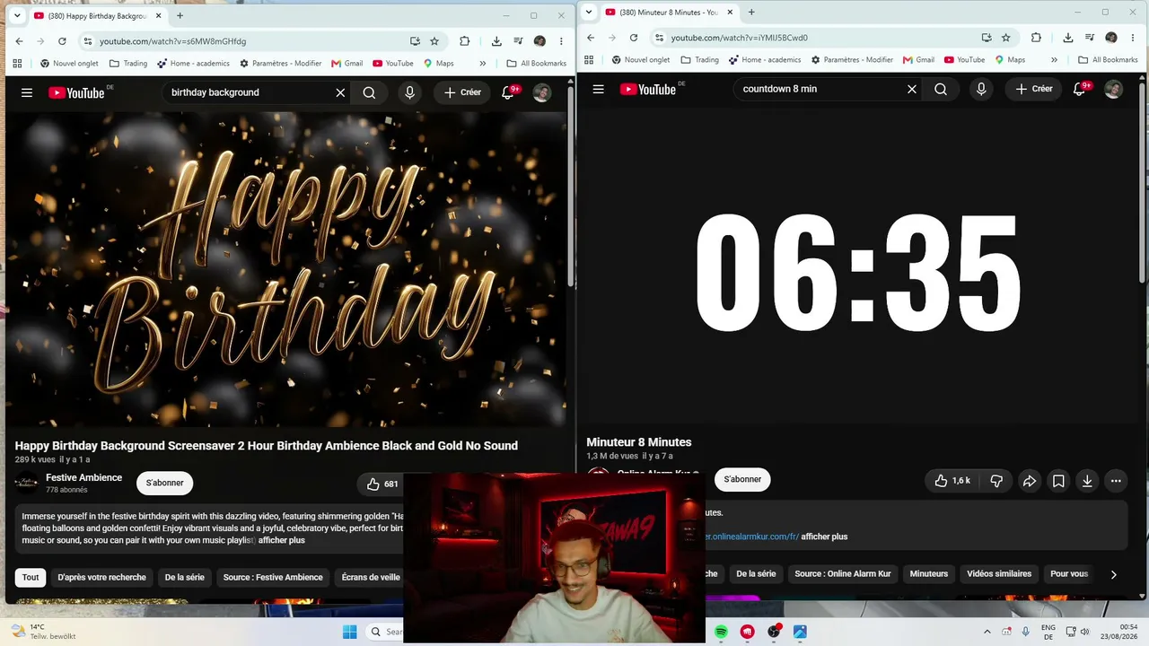Save the Minuteur 8 Minutes video to playlist
The image size is (1149, 646).
pos(1058,481)
